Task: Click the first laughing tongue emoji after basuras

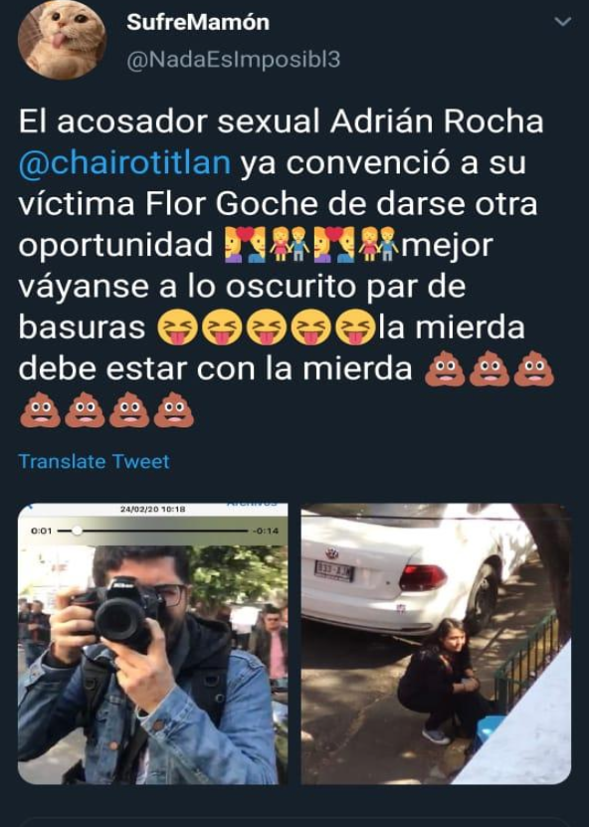Action: (177, 327)
